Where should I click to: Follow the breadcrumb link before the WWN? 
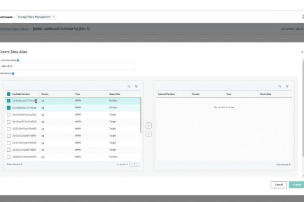click(x=15, y=29)
